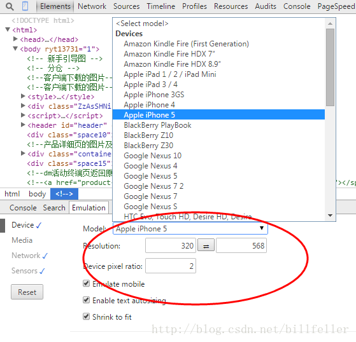Select Apple iPhone 4
Image resolution: width=356 pixels, height=342 pixels.
tap(218, 105)
